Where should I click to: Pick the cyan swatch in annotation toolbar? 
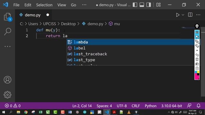[196, 72]
